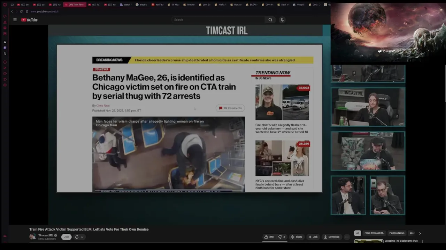The image size is (446, 250).
Task: Dislike the video with the thumbs-down button
Action: click(x=281, y=237)
